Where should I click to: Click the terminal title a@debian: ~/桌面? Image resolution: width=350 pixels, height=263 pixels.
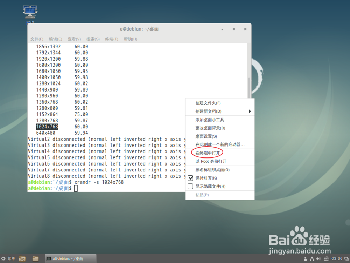click(139, 29)
